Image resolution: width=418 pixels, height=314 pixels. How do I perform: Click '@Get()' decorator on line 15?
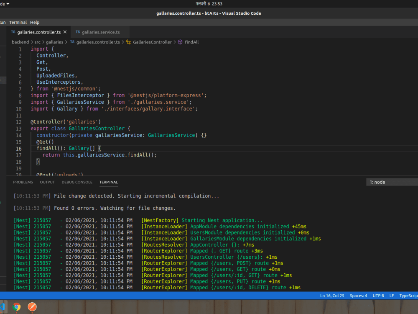(x=45, y=142)
